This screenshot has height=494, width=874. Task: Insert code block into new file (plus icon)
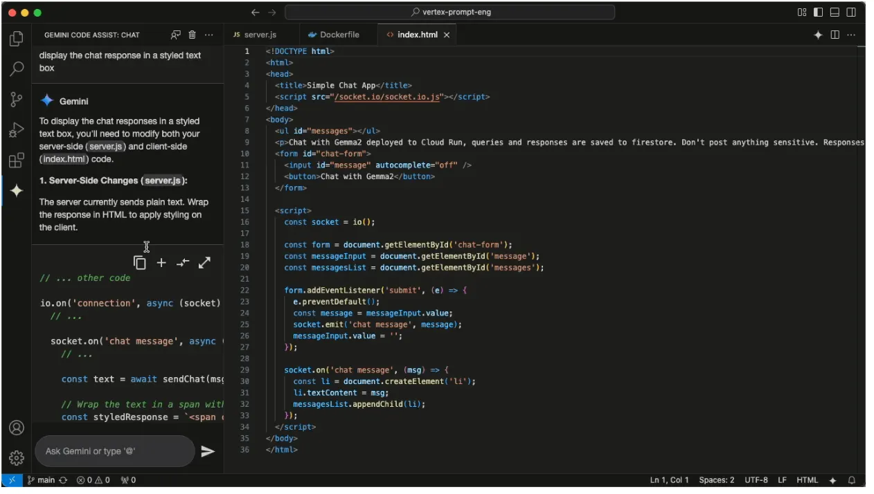click(x=161, y=263)
